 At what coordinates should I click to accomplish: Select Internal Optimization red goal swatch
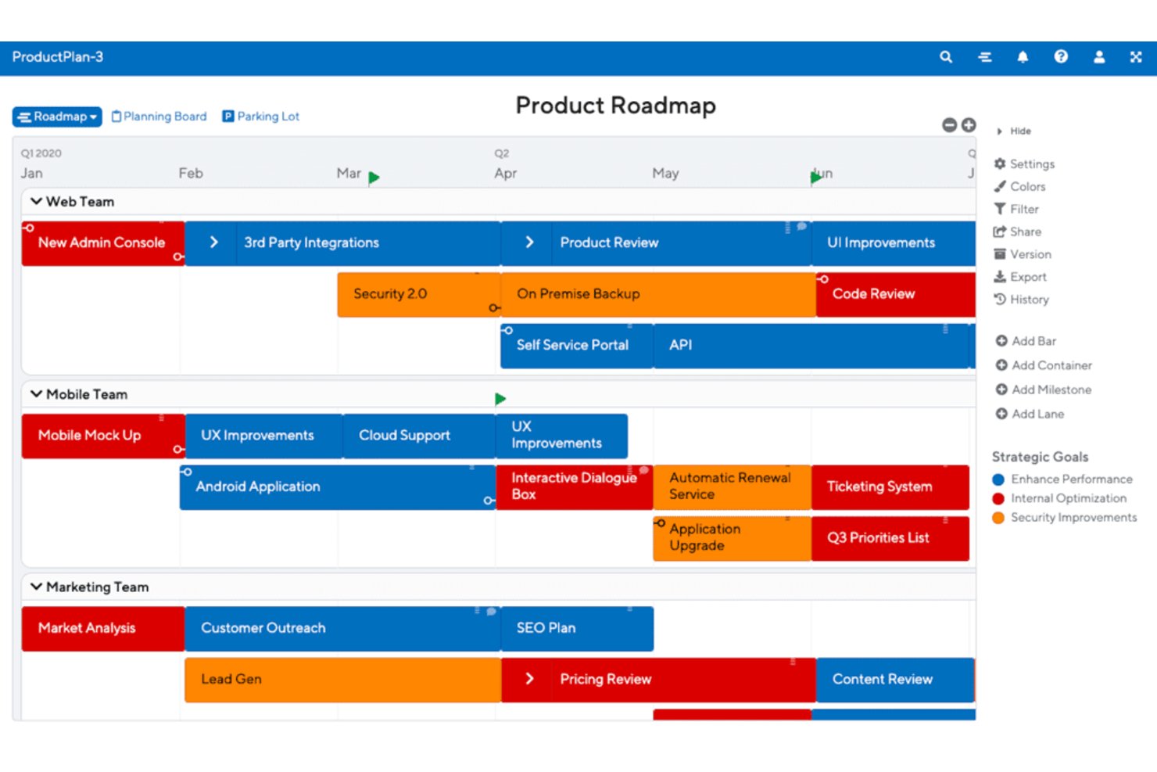pos(998,499)
